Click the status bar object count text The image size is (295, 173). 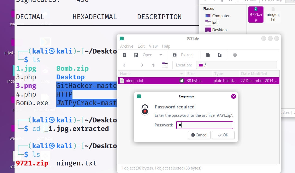pyautogui.click(x=161, y=168)
